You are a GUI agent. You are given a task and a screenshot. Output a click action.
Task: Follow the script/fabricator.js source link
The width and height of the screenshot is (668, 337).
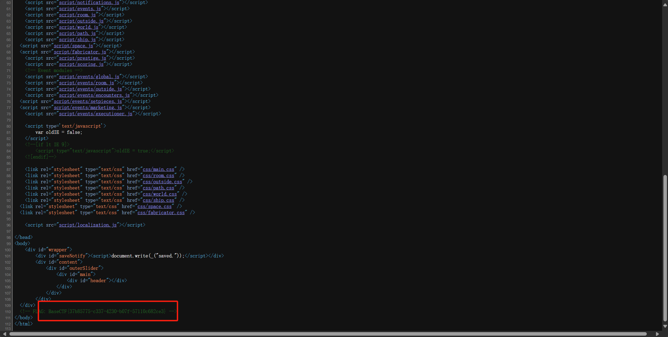tap(80, 52)
